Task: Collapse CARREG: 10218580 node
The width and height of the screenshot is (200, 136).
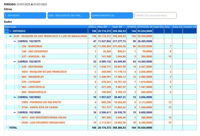Action: tap(15, 112)
